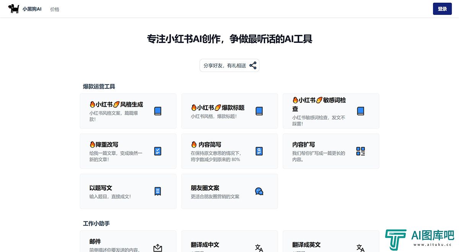Click description 小红书风格，爆款标题！
Viewport: 459px width, 252px height.
click(x=214, y=116)
